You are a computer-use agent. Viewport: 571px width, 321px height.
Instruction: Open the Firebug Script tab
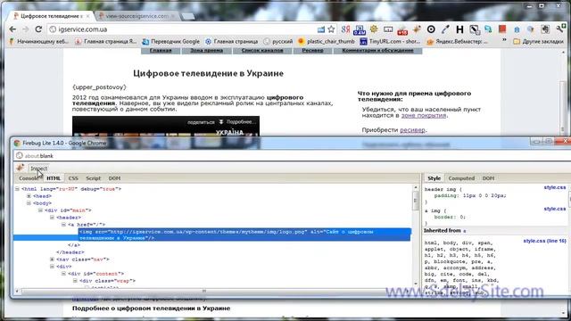(x=93, y=178)
